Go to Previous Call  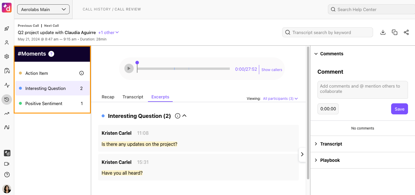tap(28, 26)
